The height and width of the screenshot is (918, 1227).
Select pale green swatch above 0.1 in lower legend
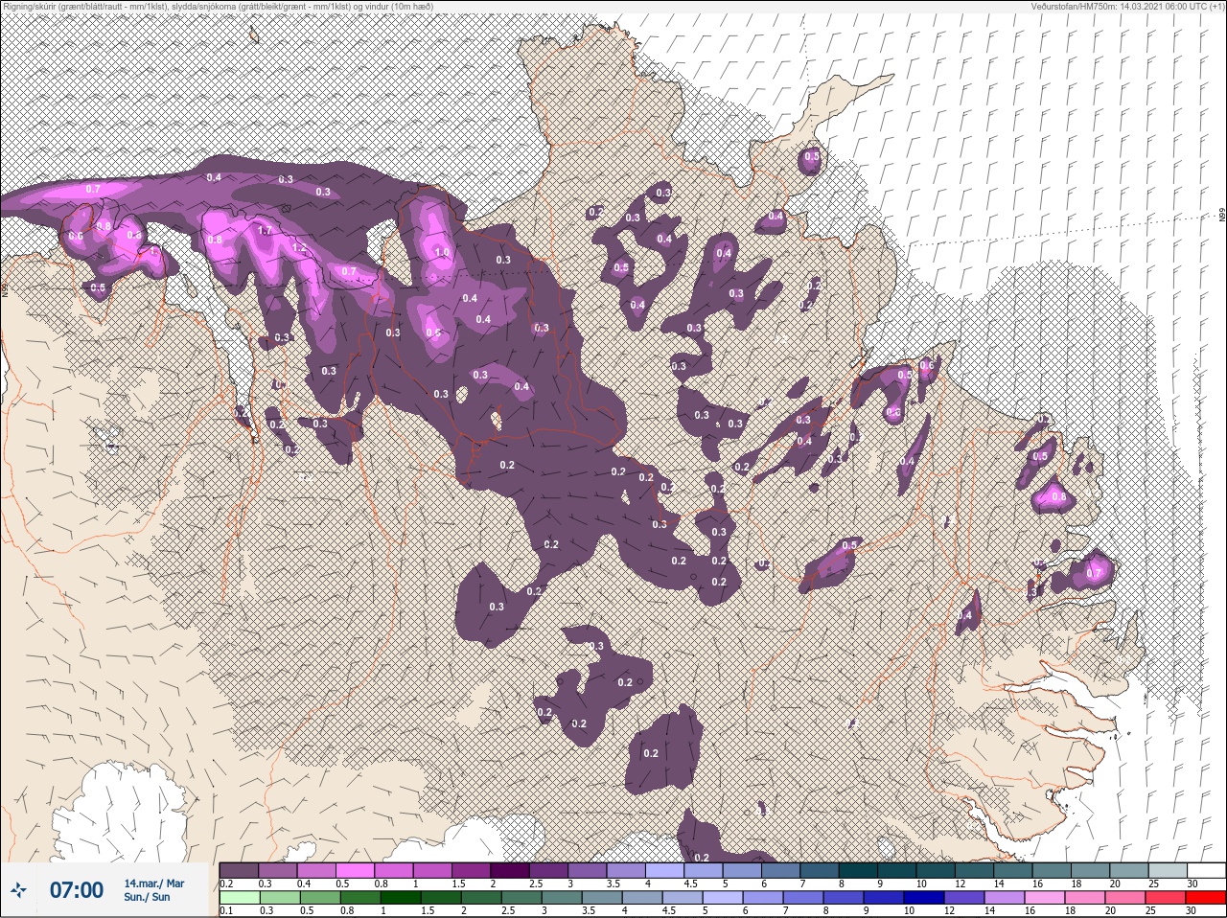click(240, 898)
